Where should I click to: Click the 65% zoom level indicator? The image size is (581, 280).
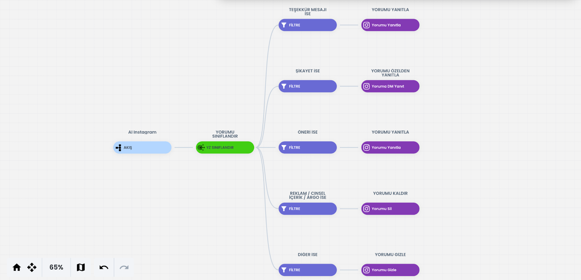pos(56,268)
